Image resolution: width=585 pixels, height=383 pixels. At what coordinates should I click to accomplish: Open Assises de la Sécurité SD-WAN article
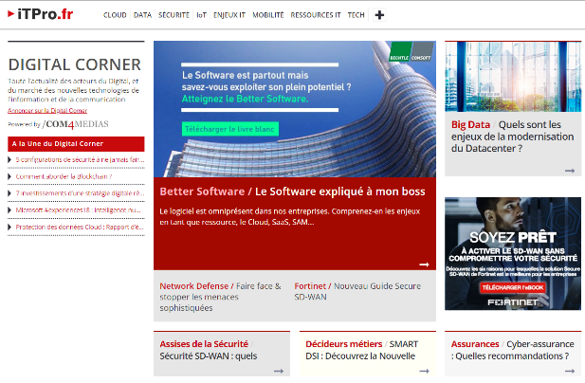coord(209,350)
